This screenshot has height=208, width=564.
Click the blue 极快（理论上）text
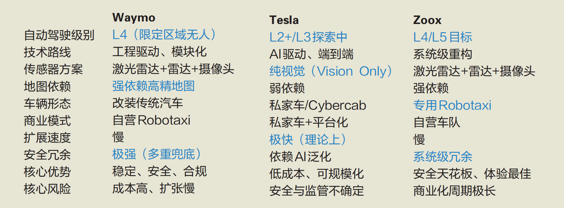point(308,140)
